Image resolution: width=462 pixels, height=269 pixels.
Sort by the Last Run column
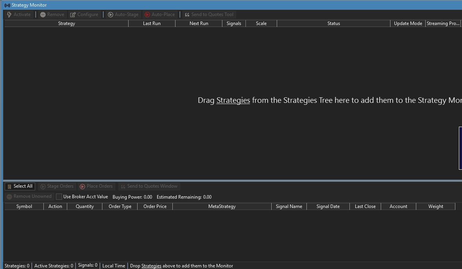click(152, 23)
